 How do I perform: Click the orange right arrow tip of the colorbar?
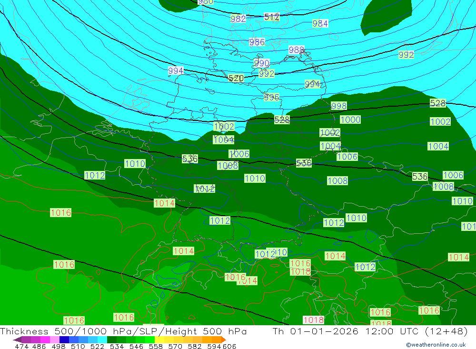pos(224,339)
